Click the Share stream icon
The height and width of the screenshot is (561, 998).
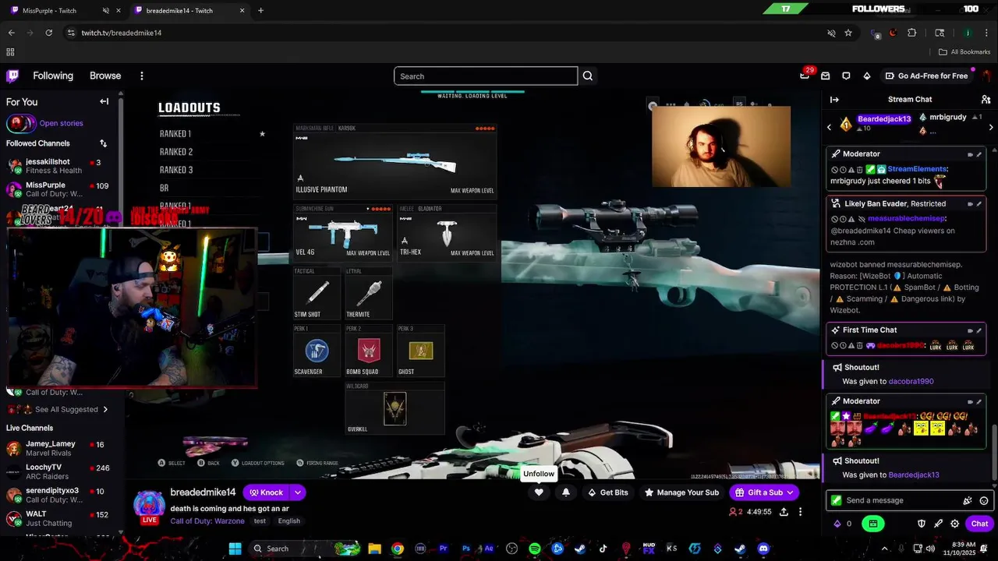(784, 512)
